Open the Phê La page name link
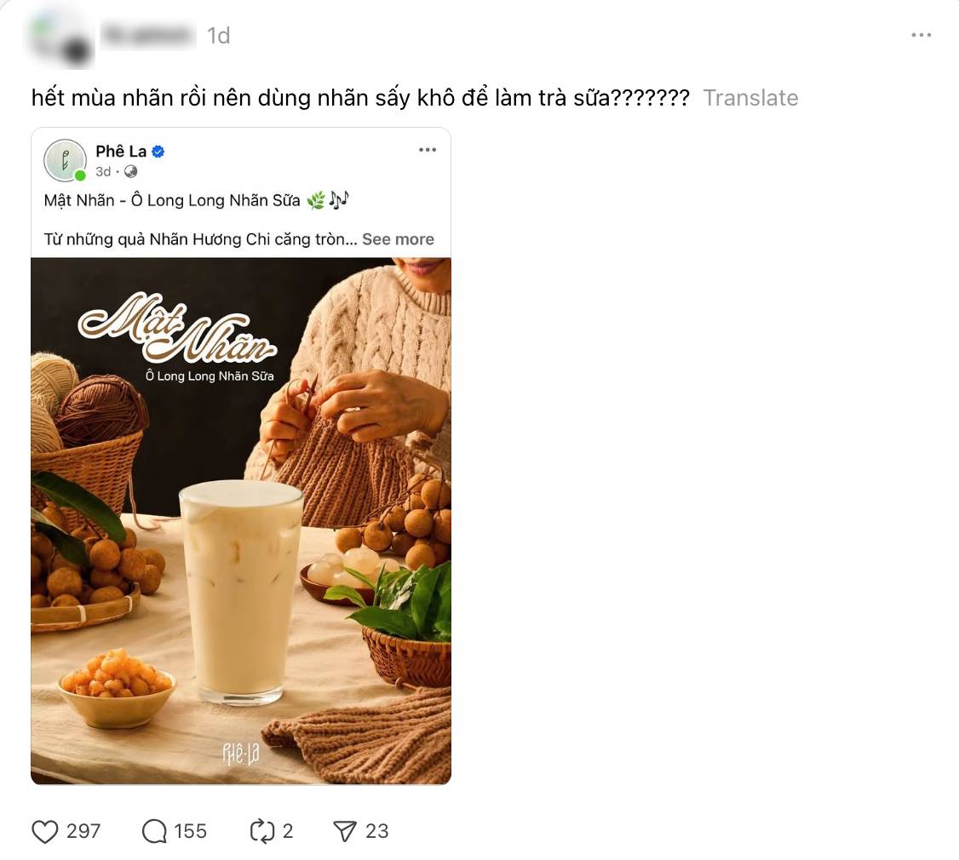 pos(121,151)
